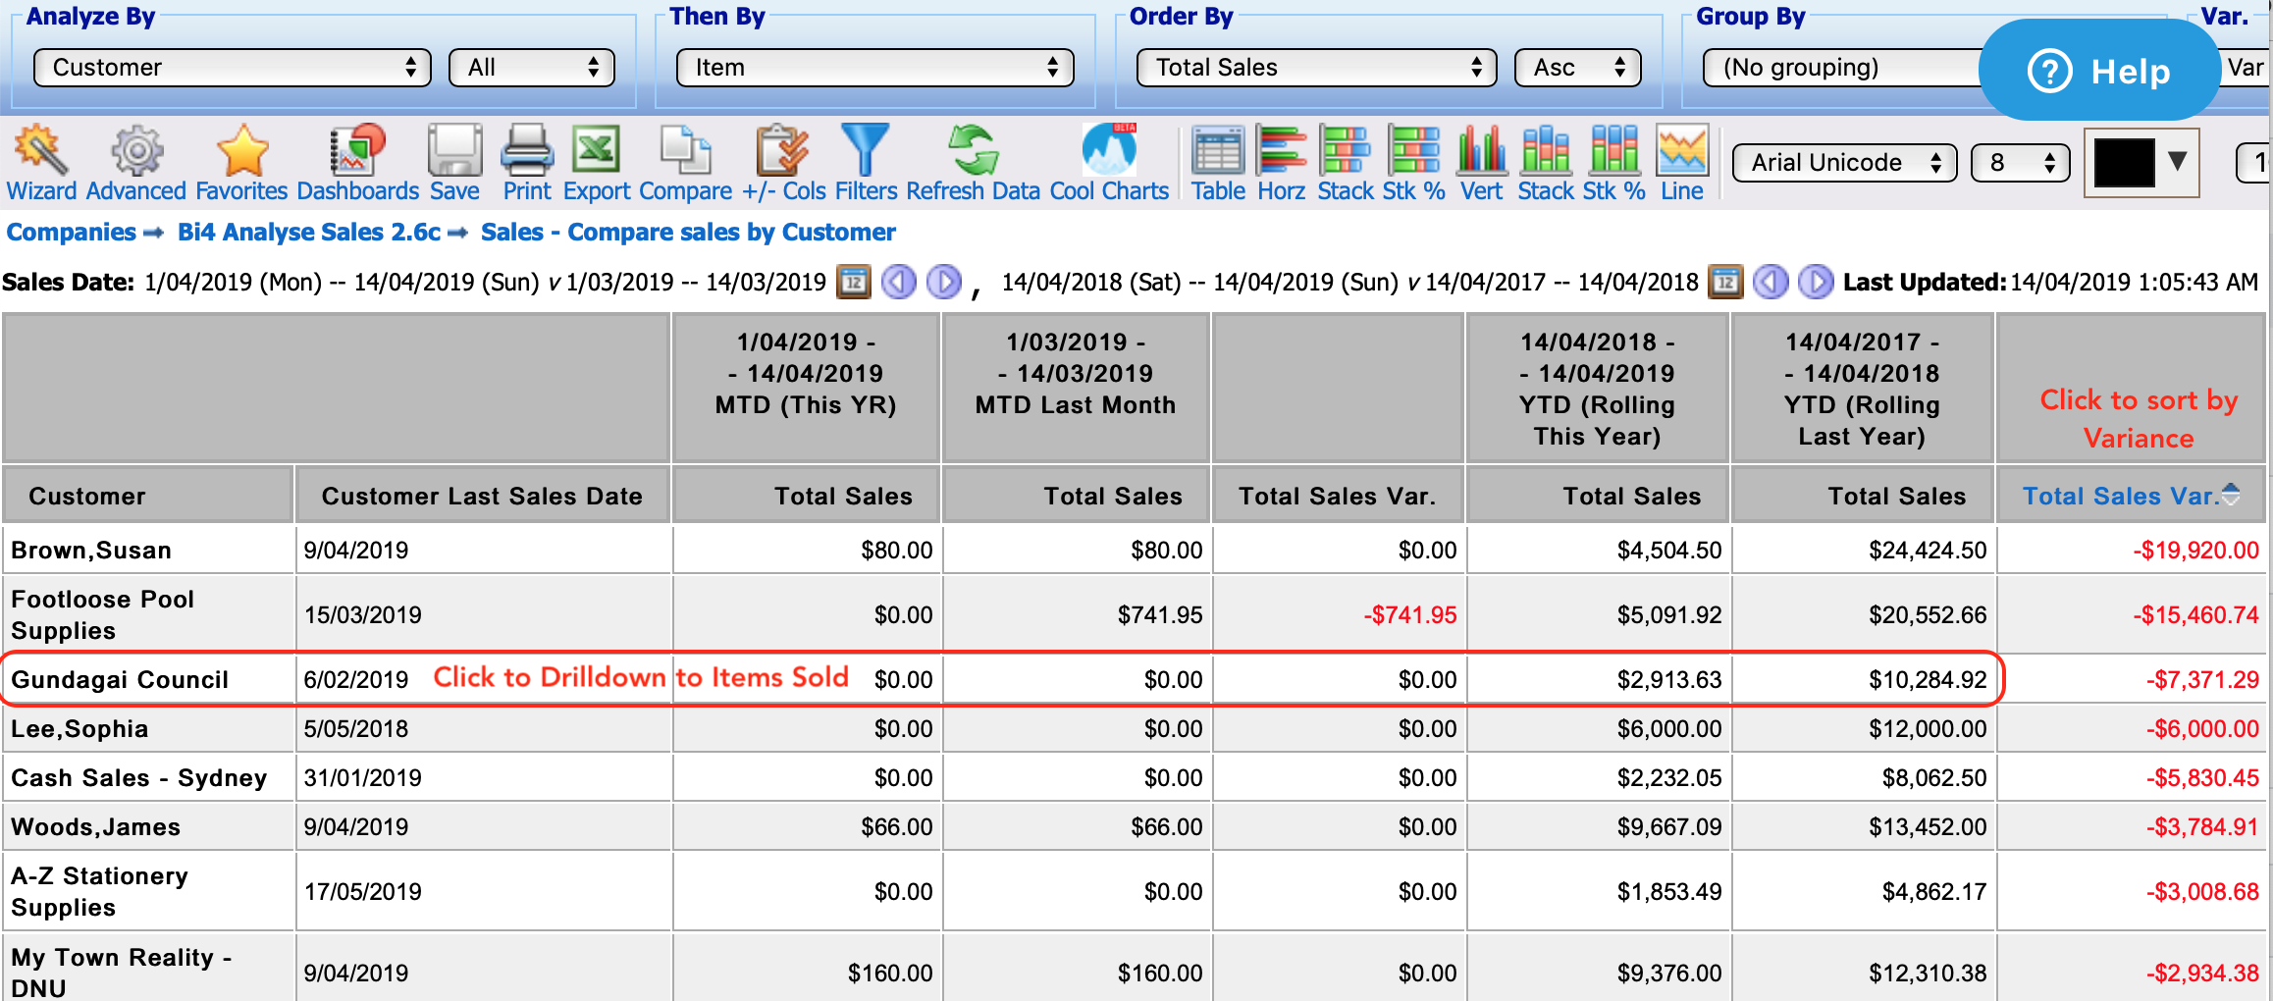Screen dimensions: 2273x1001
Task: Click the -$19,920.00 variance value
Action: (x=2196, y=551)
